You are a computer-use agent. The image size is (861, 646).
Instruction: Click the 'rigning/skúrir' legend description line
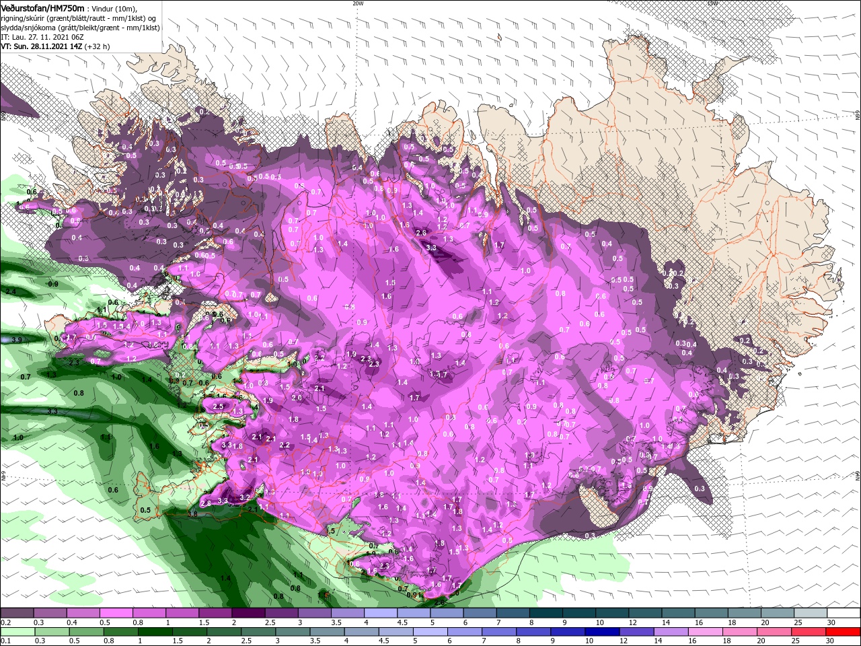tap(79, 17)
